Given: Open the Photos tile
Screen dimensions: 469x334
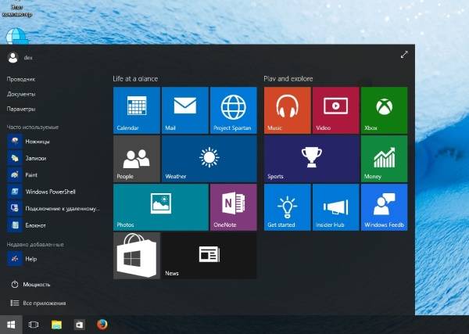Looking at the screenshot, I should 161,207.
